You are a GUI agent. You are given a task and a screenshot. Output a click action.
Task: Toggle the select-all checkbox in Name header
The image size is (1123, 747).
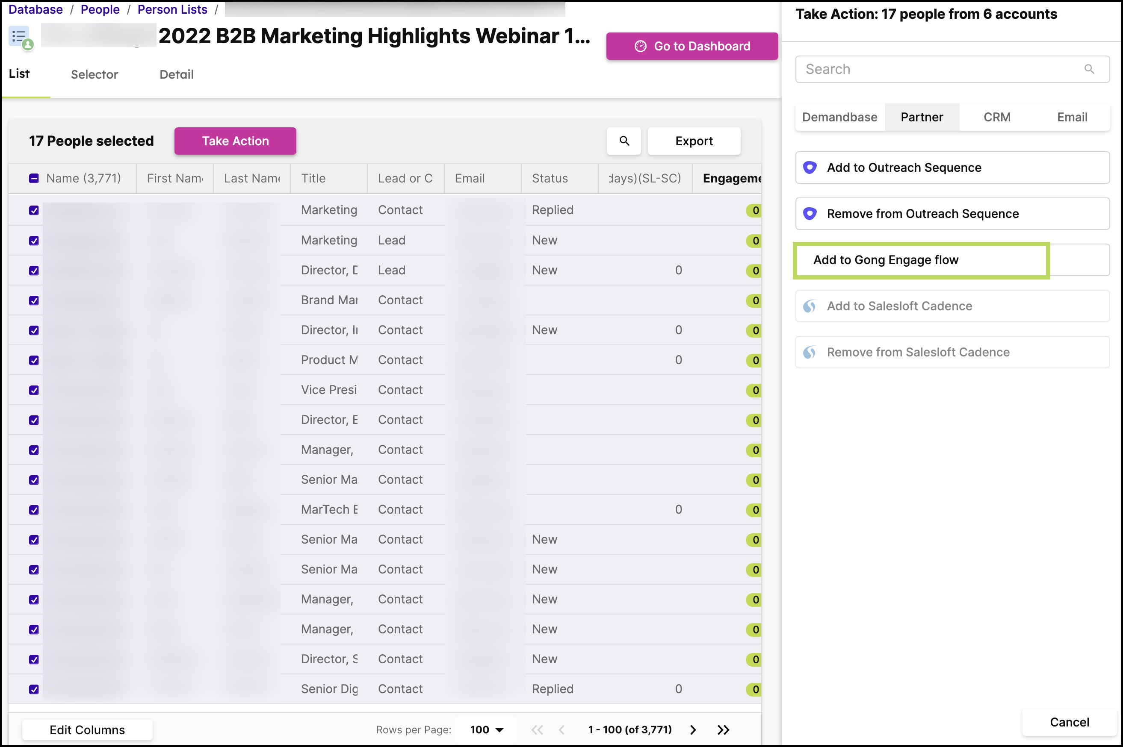(34, 179)
